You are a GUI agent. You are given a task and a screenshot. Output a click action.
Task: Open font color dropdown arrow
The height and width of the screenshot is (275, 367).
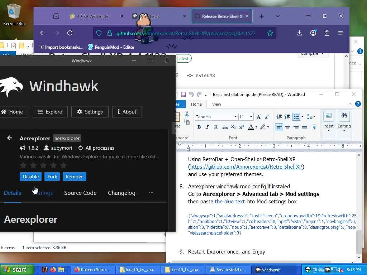pyautogui.click(x=256, y=127)
